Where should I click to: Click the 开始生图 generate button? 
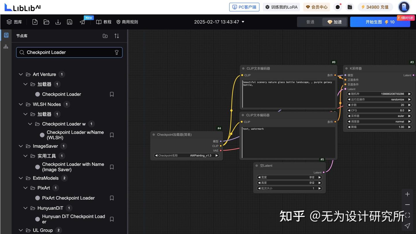click(380, 22)
